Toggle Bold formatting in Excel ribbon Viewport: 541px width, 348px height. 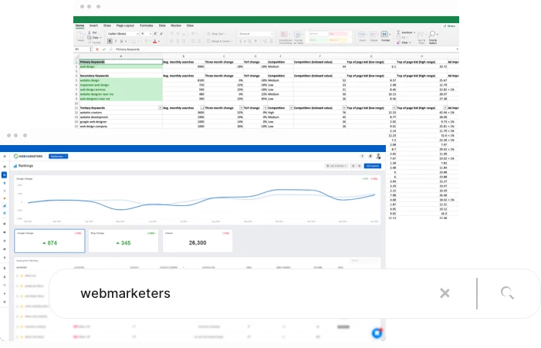click(110, 42)
